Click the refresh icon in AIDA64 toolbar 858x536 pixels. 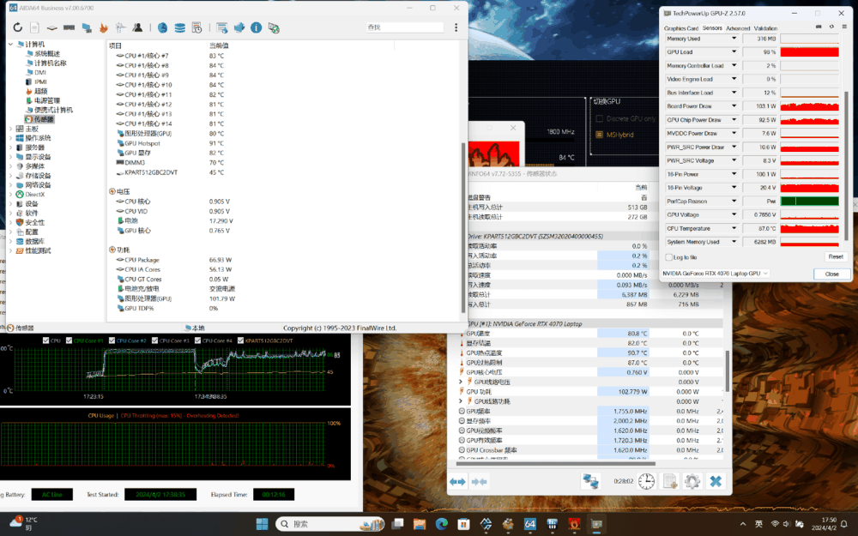(18, 27)
